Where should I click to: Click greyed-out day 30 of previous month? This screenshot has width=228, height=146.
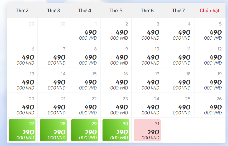pyautogui.click(x=53, y=30)
